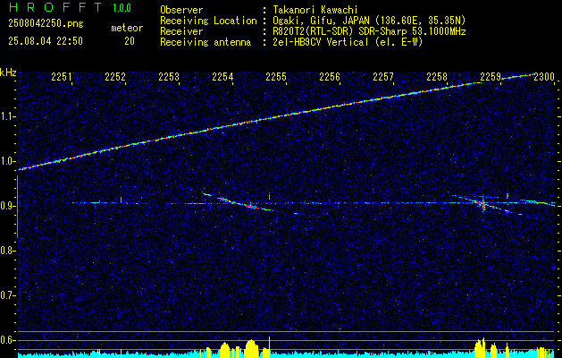Click the 2259 time marker
This screenshot has width=562, height=358.
point(491,77)
